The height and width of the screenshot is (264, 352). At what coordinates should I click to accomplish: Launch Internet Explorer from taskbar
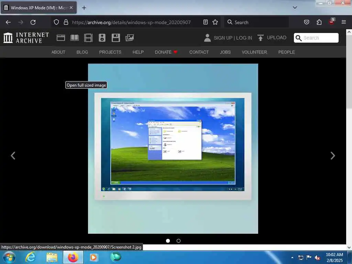coord(30,257)
